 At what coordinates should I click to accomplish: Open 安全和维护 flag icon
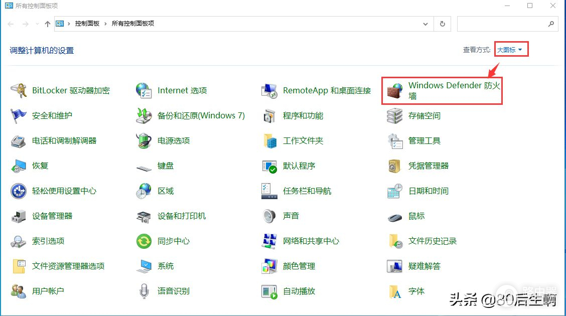tap(19, 116)
